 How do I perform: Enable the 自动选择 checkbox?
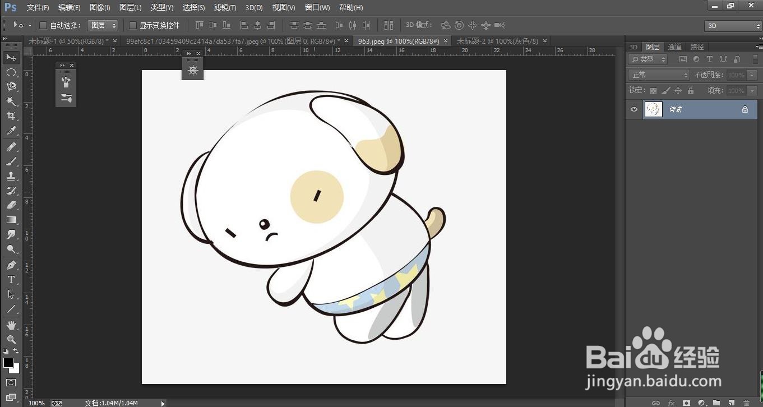tap(43, 25)
